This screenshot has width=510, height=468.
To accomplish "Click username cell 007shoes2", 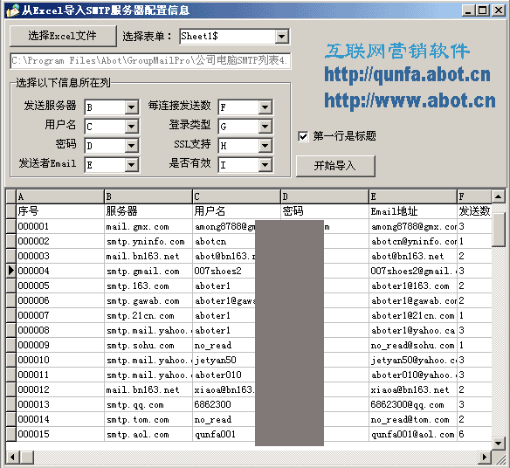I will click(x=224, y=271).
